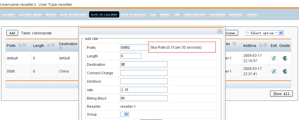Go to the Report page
This screenshot has width=299, height=120.
click(x=51, y=15)
